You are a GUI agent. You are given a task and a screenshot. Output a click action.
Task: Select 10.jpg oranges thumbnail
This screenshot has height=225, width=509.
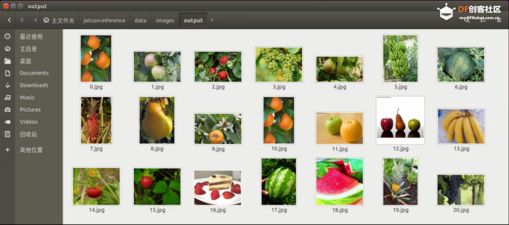(279, 120)
